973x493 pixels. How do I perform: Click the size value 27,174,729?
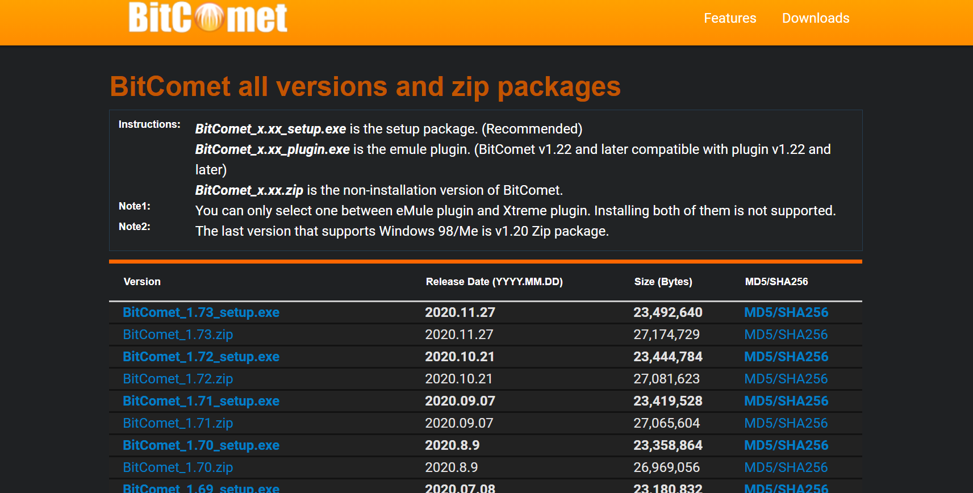click(667, 335)
